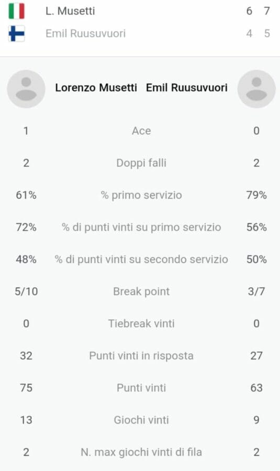Click the Doppi falli statistic label

coord(141,163)
